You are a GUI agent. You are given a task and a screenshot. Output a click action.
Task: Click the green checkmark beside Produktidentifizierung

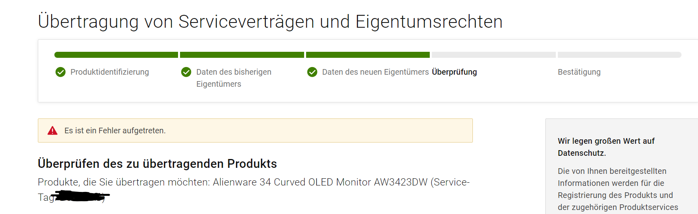pos(60,72)
